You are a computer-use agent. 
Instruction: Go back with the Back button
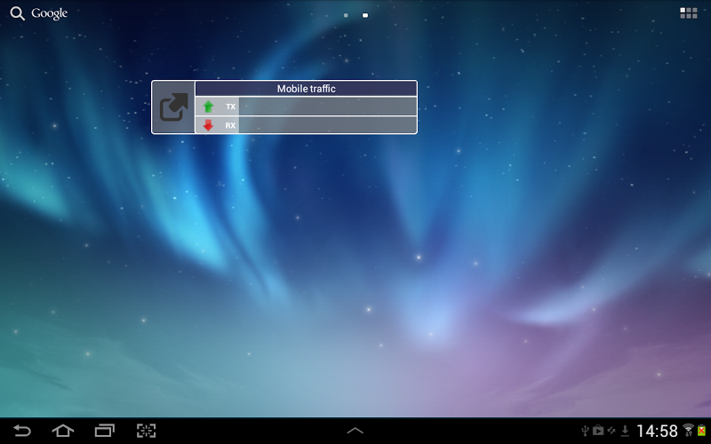point(21,431)
